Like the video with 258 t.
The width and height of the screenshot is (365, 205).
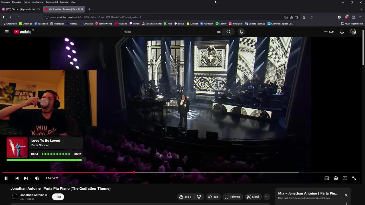[x=185, y=197]
